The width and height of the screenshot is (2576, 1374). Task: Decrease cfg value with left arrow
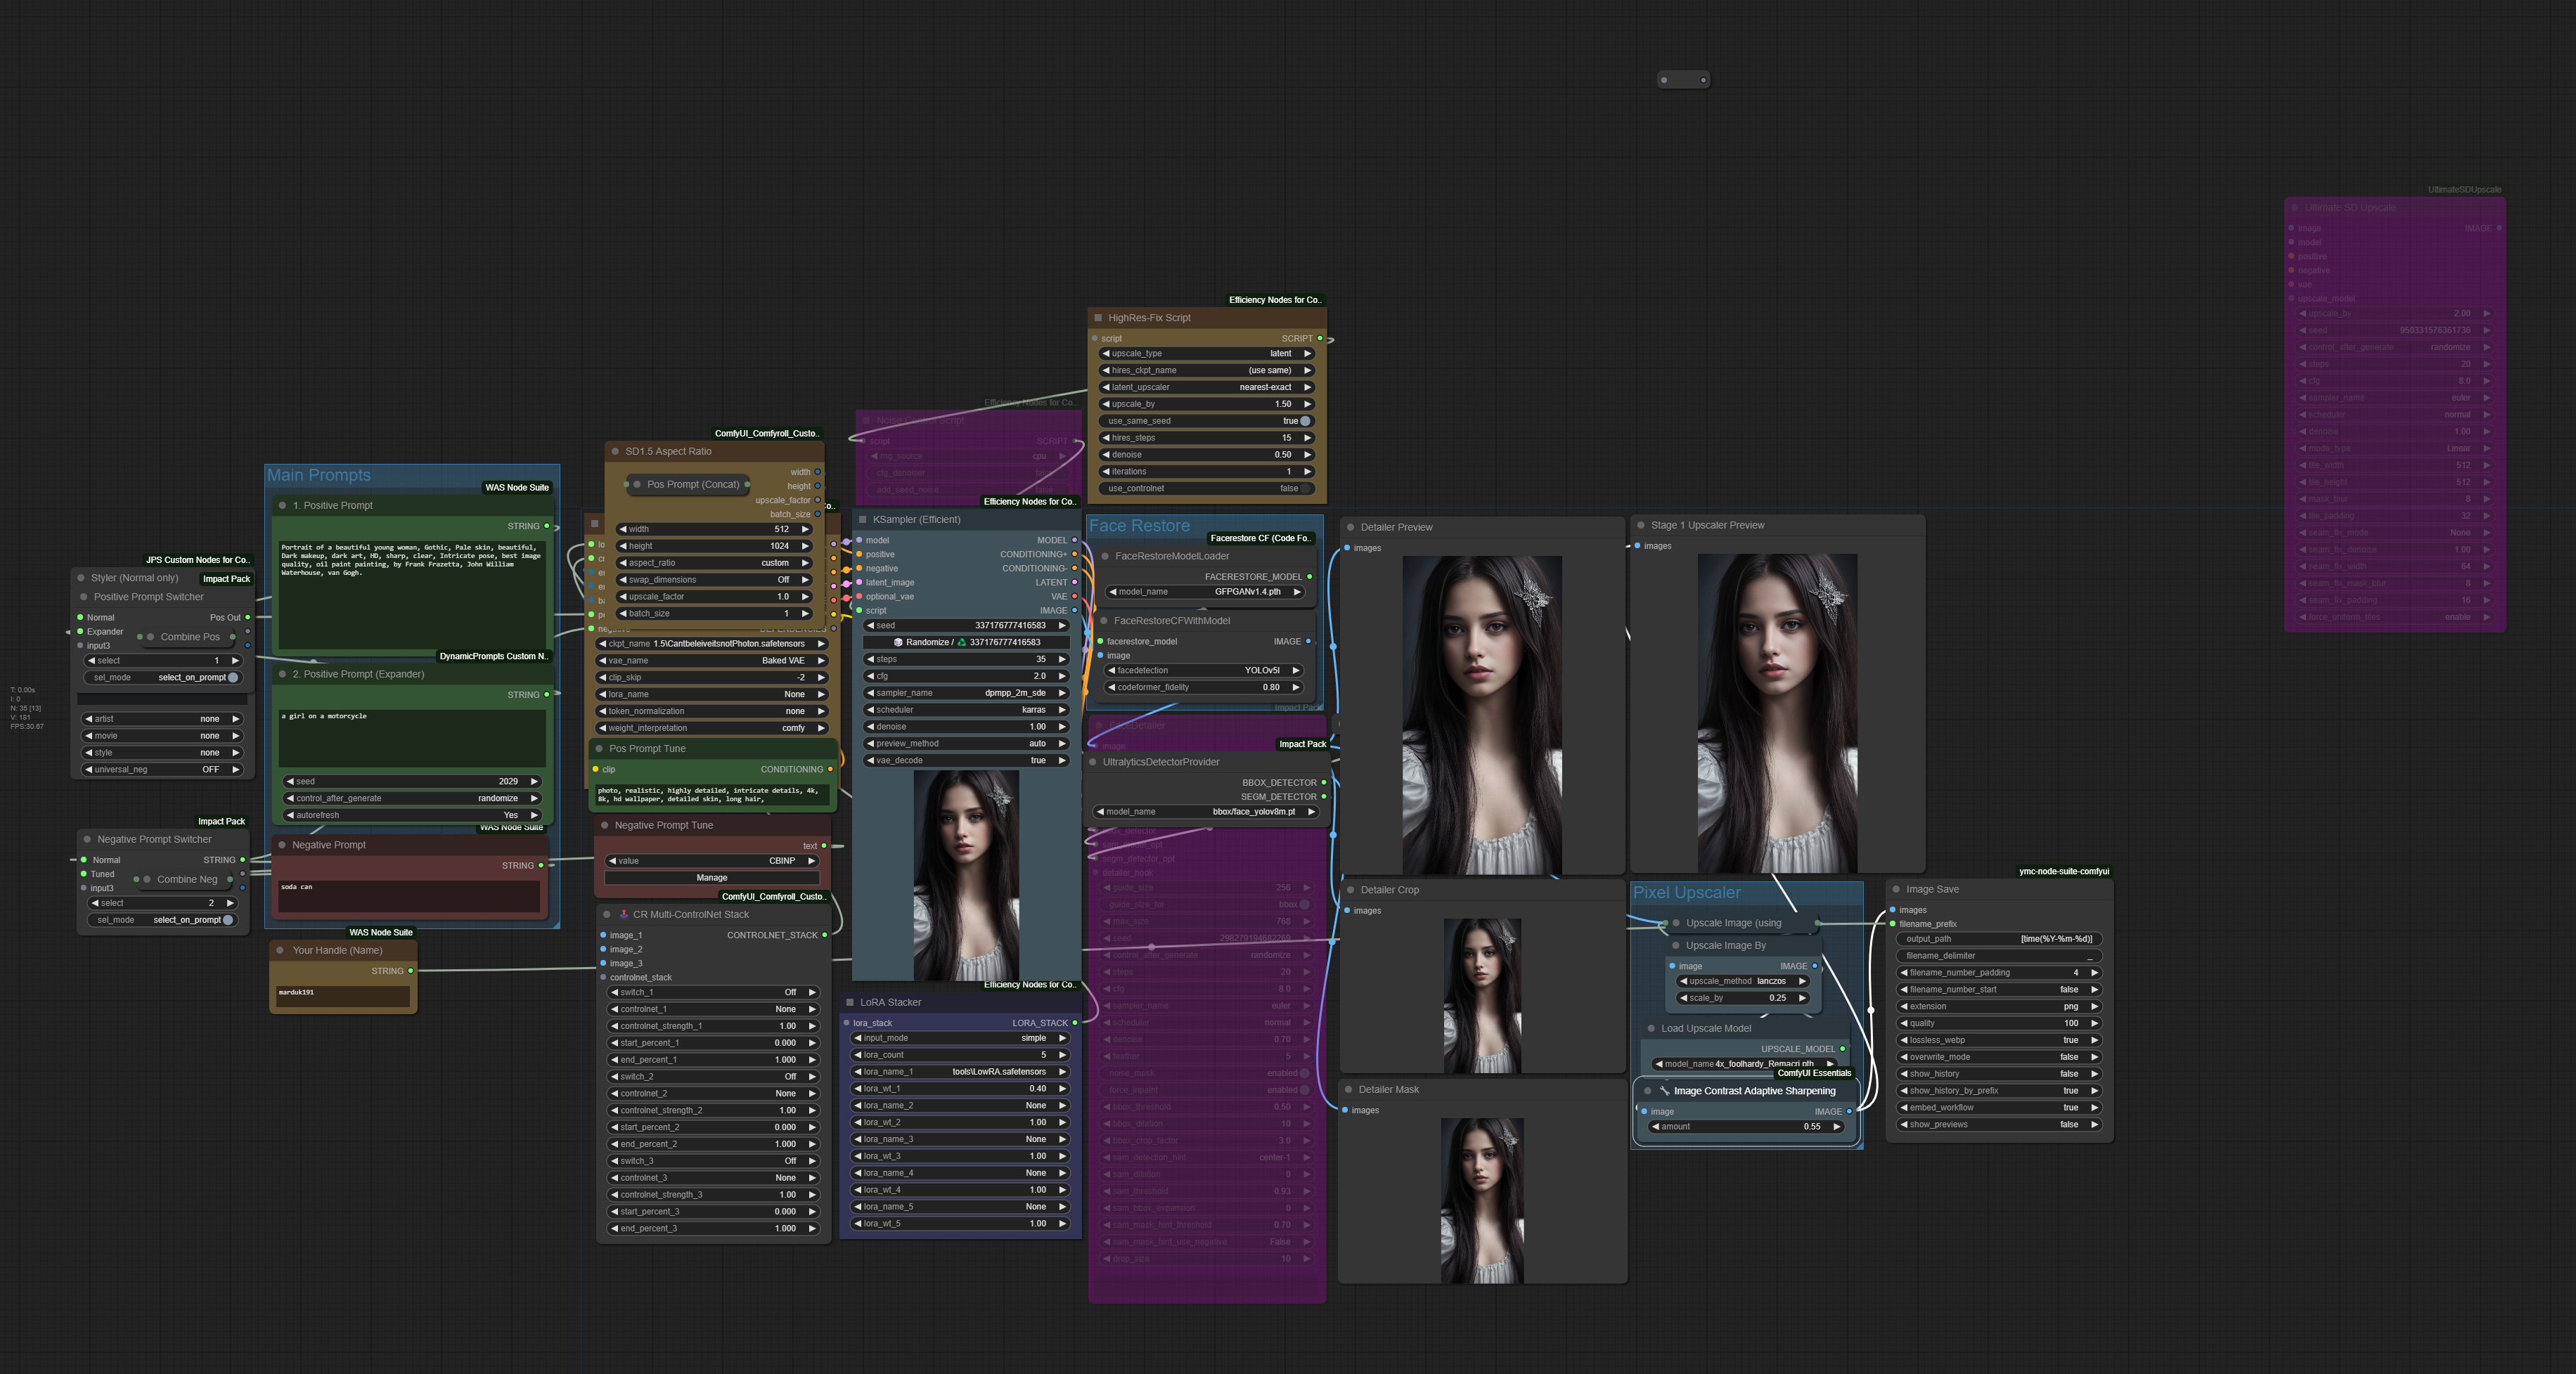870,676
